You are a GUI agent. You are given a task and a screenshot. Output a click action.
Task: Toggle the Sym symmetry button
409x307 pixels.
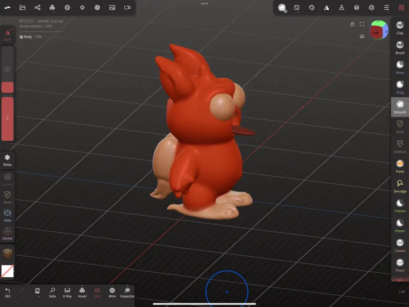pos(7,35)
